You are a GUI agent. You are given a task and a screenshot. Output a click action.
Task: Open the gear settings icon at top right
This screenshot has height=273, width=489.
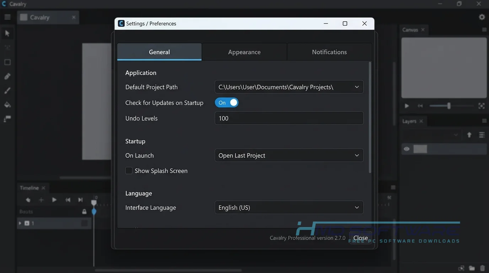click(x=482, y=17)
